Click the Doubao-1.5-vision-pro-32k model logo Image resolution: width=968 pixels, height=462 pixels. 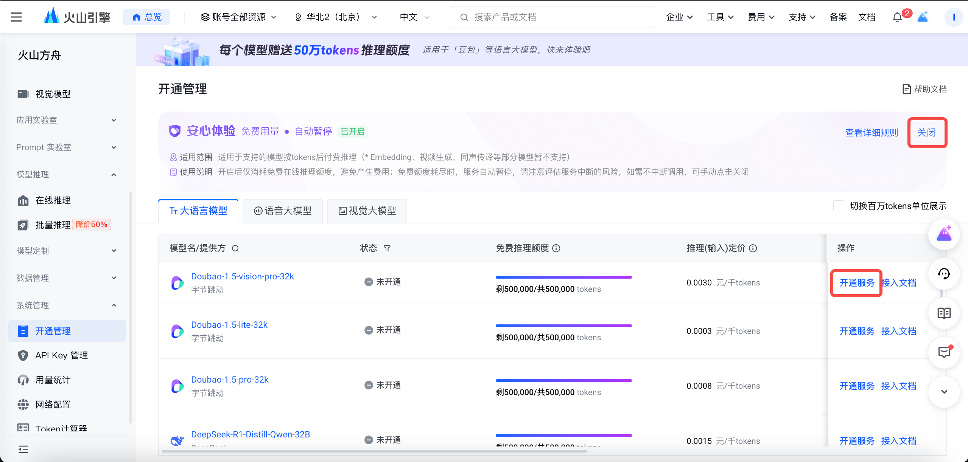point(177,283)
